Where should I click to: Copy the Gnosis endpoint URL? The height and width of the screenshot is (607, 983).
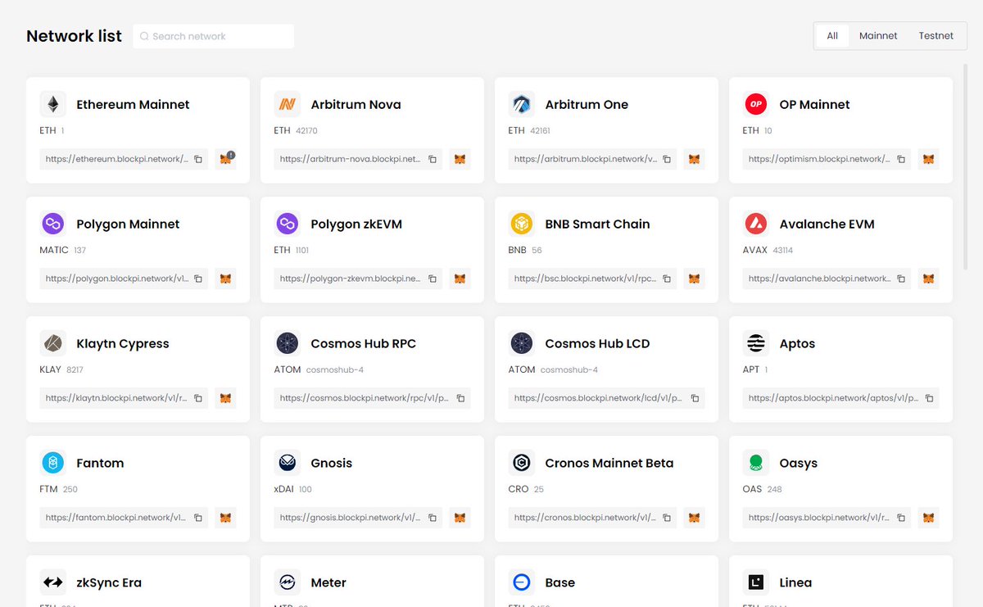click(x=433, y=518)
